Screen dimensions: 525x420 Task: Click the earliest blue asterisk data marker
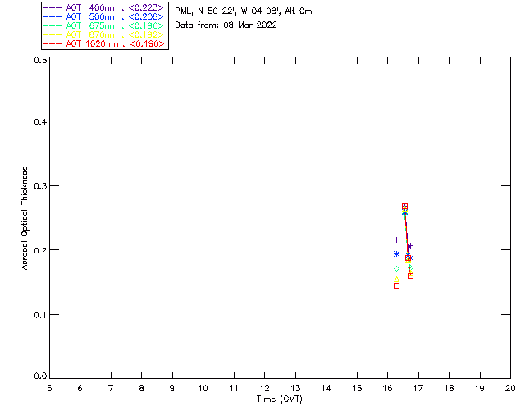(396, 254)
